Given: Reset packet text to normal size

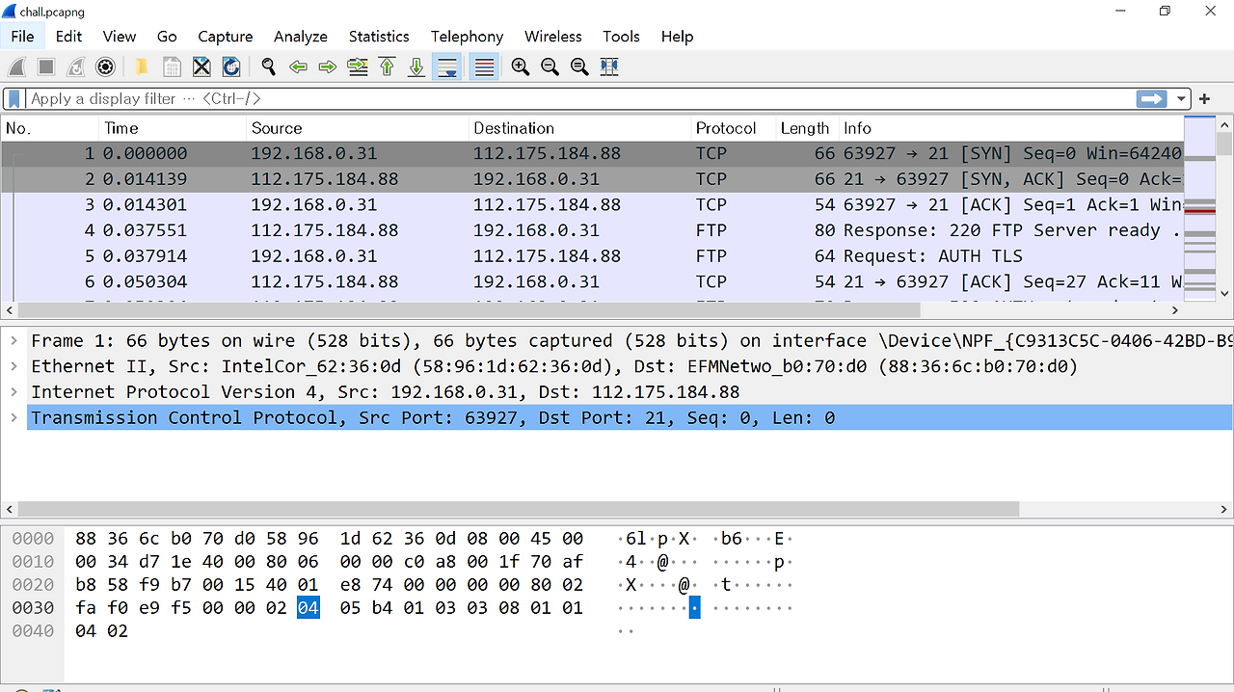Looking at the screenshot, I should [x=579, y=67].
